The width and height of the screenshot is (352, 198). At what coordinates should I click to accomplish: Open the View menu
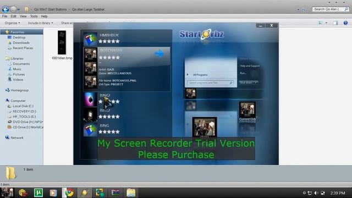(x=23, y=16)
